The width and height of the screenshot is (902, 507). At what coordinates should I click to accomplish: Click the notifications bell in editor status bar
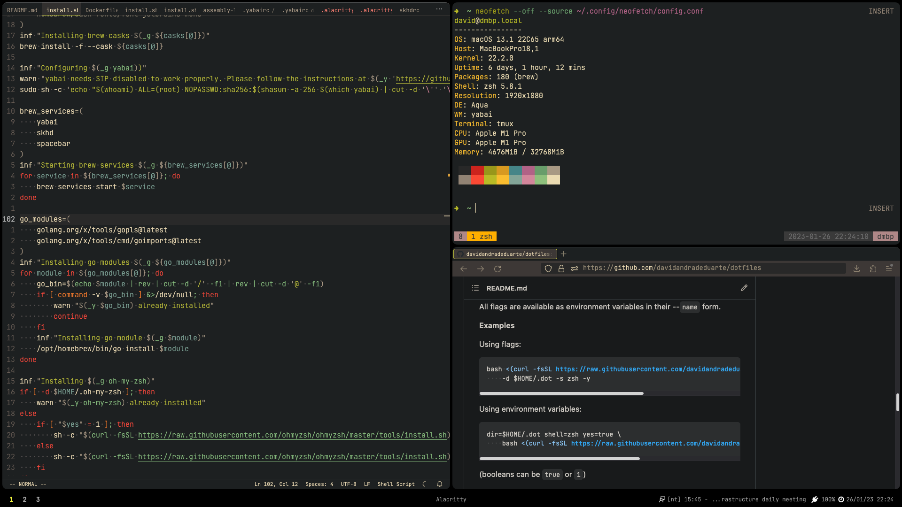tap(440, 484)
